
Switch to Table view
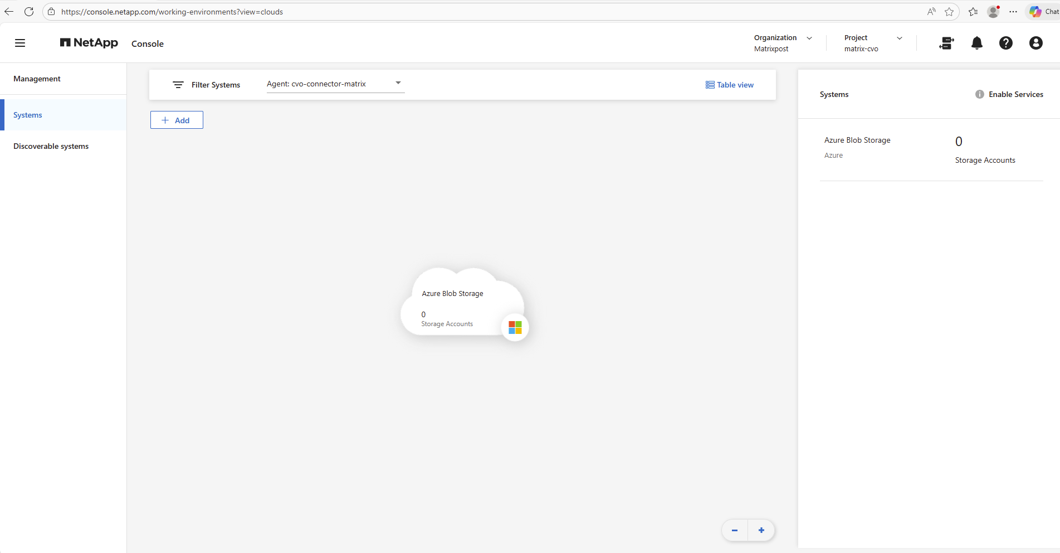pyautogui.click(x=729, y=85)
